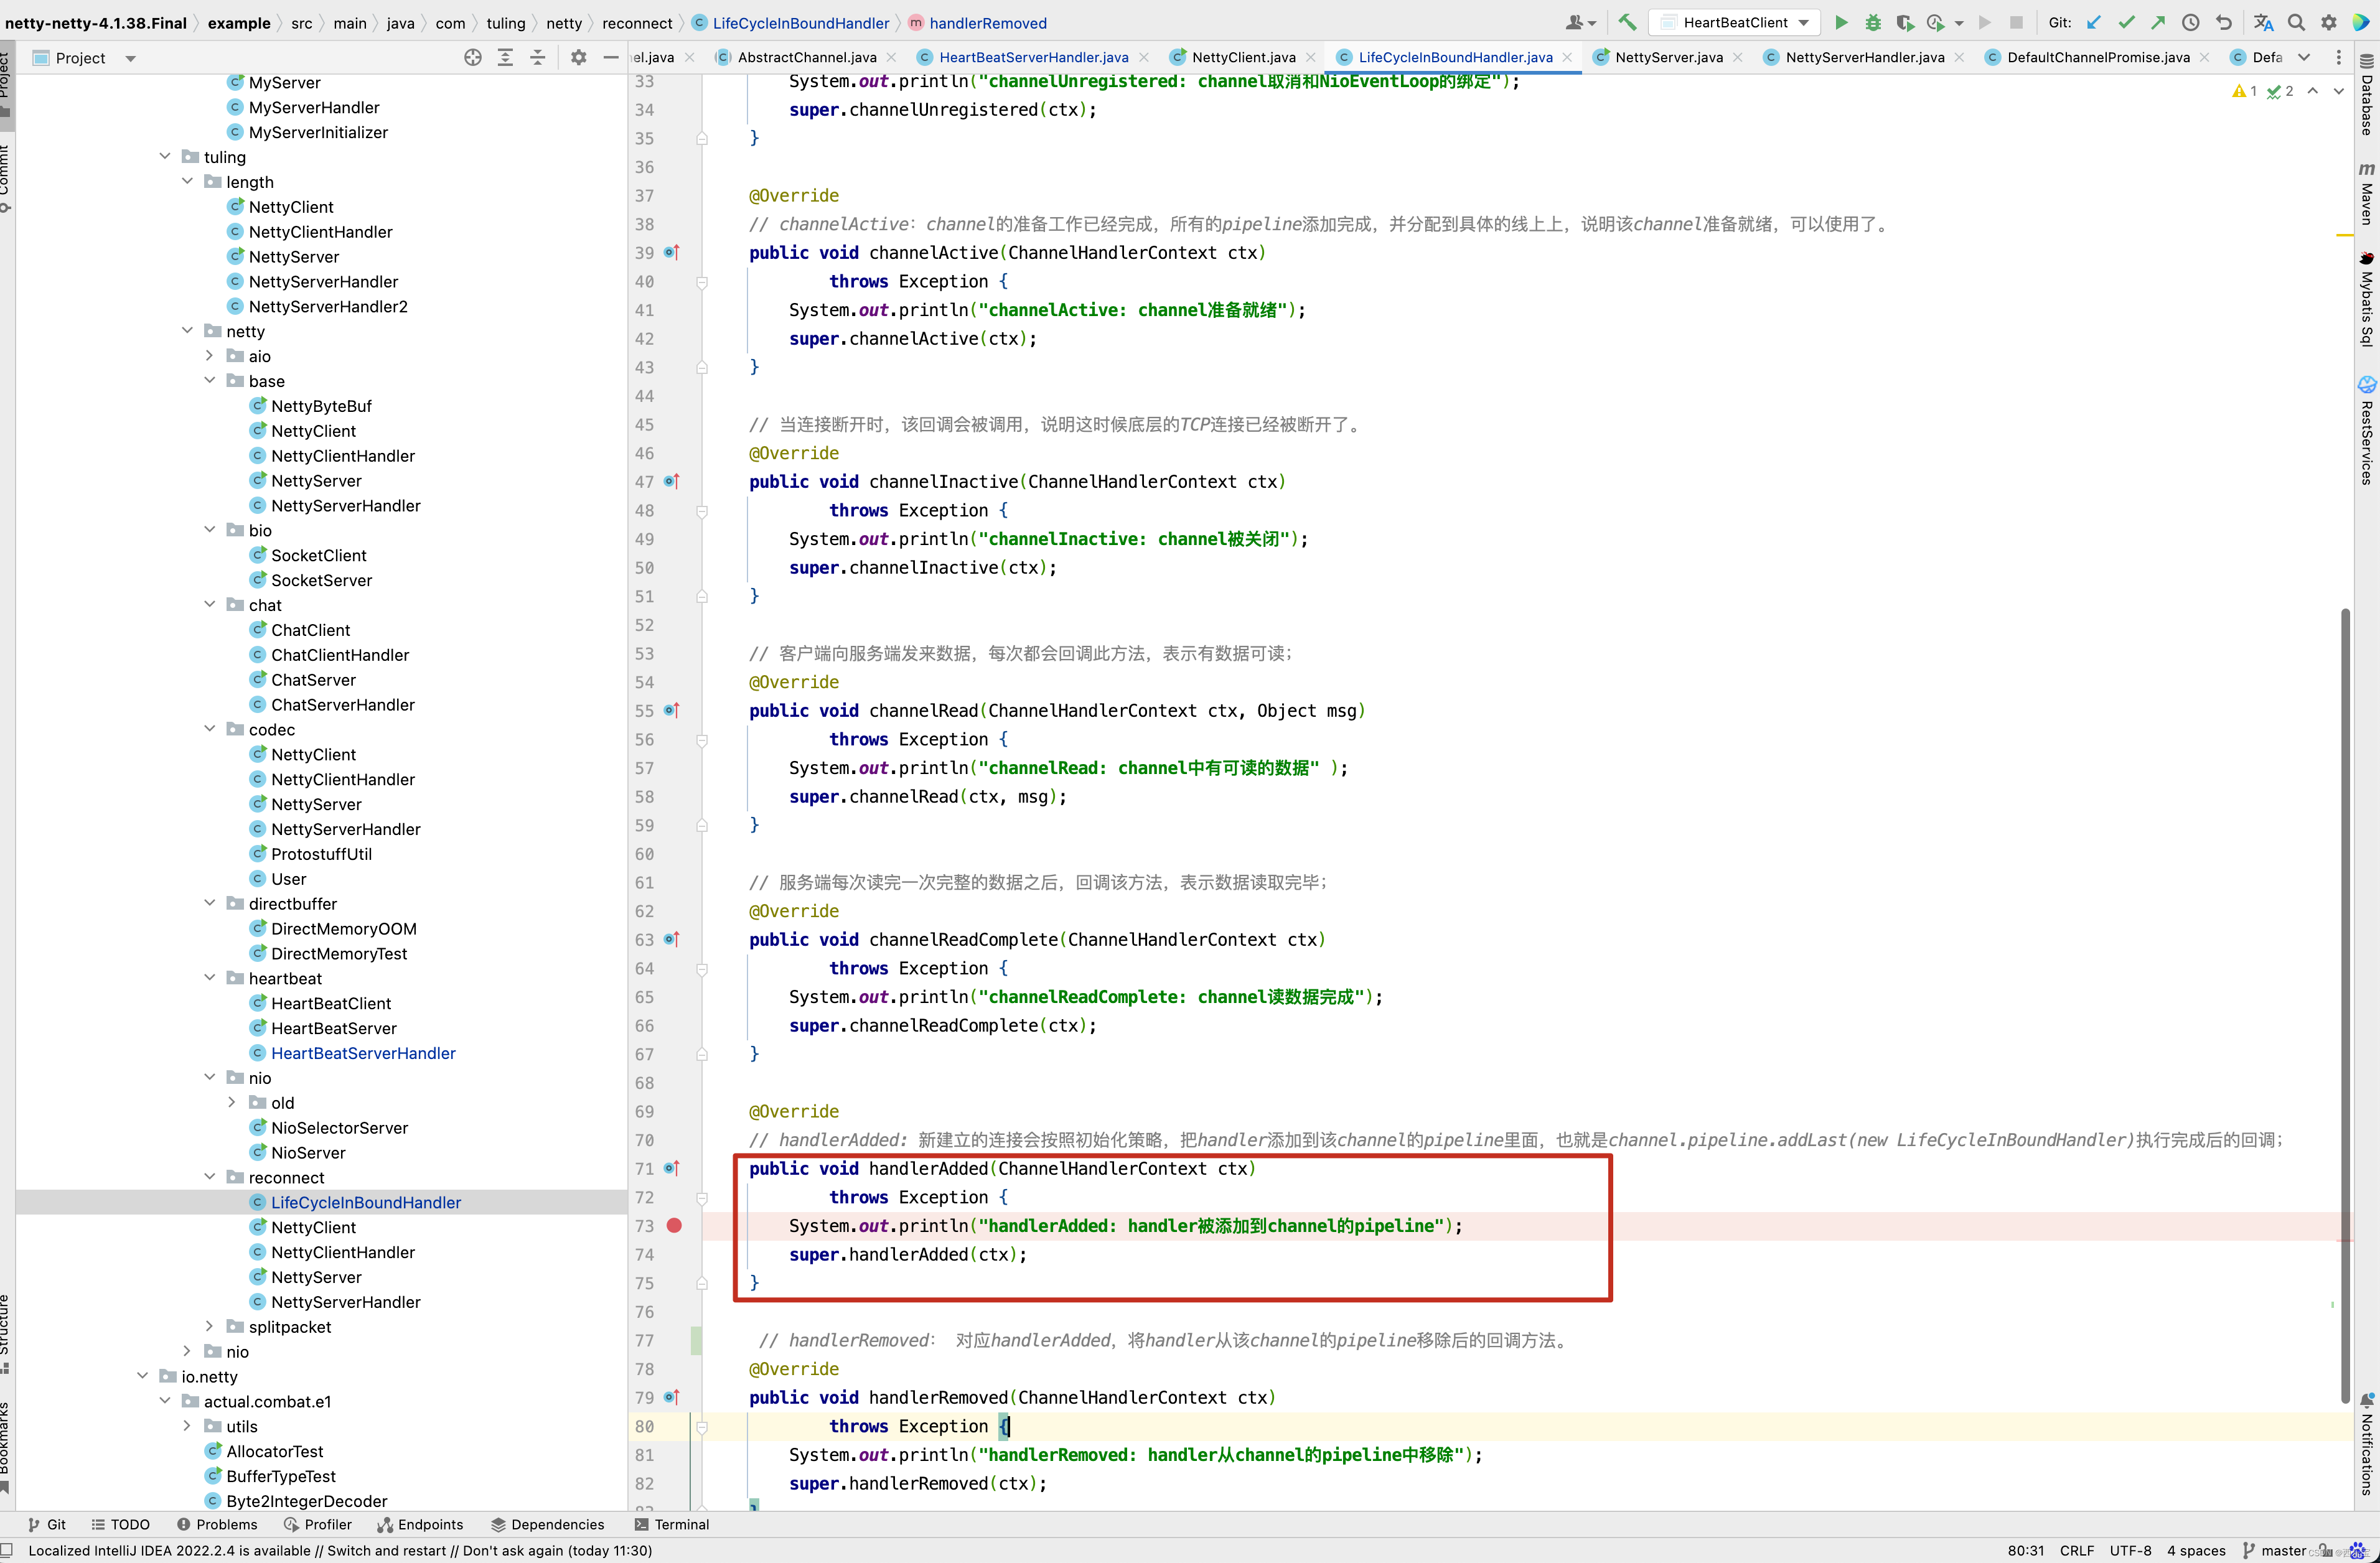Click master branch widget in status bar
2380x1563 pixels.
(2281, 1551)
